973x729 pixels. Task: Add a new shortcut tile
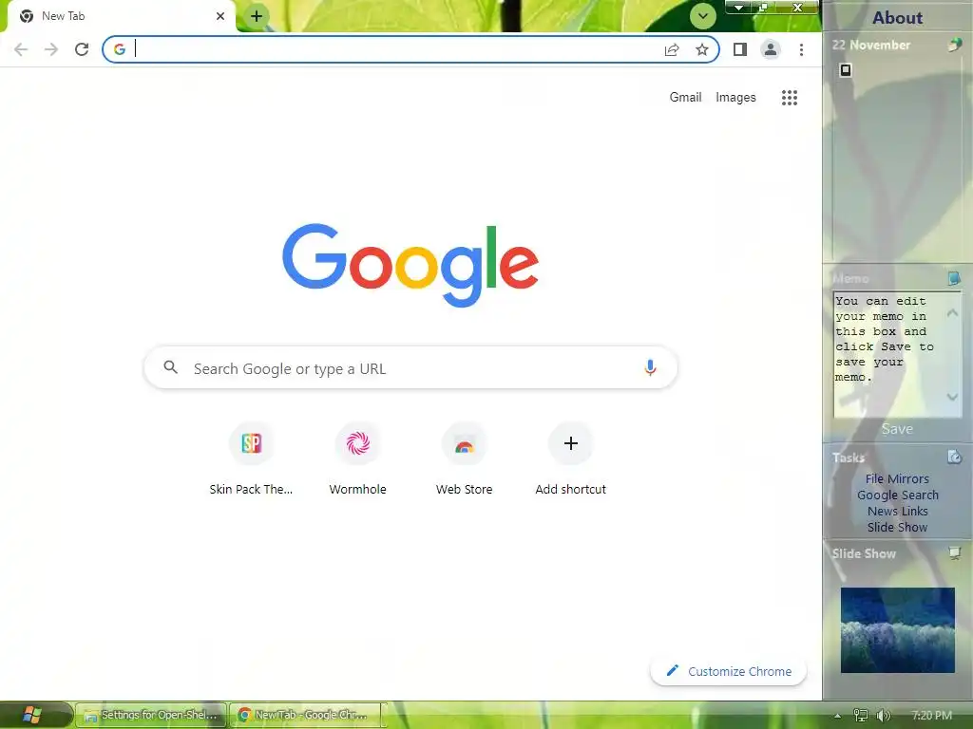570,458
